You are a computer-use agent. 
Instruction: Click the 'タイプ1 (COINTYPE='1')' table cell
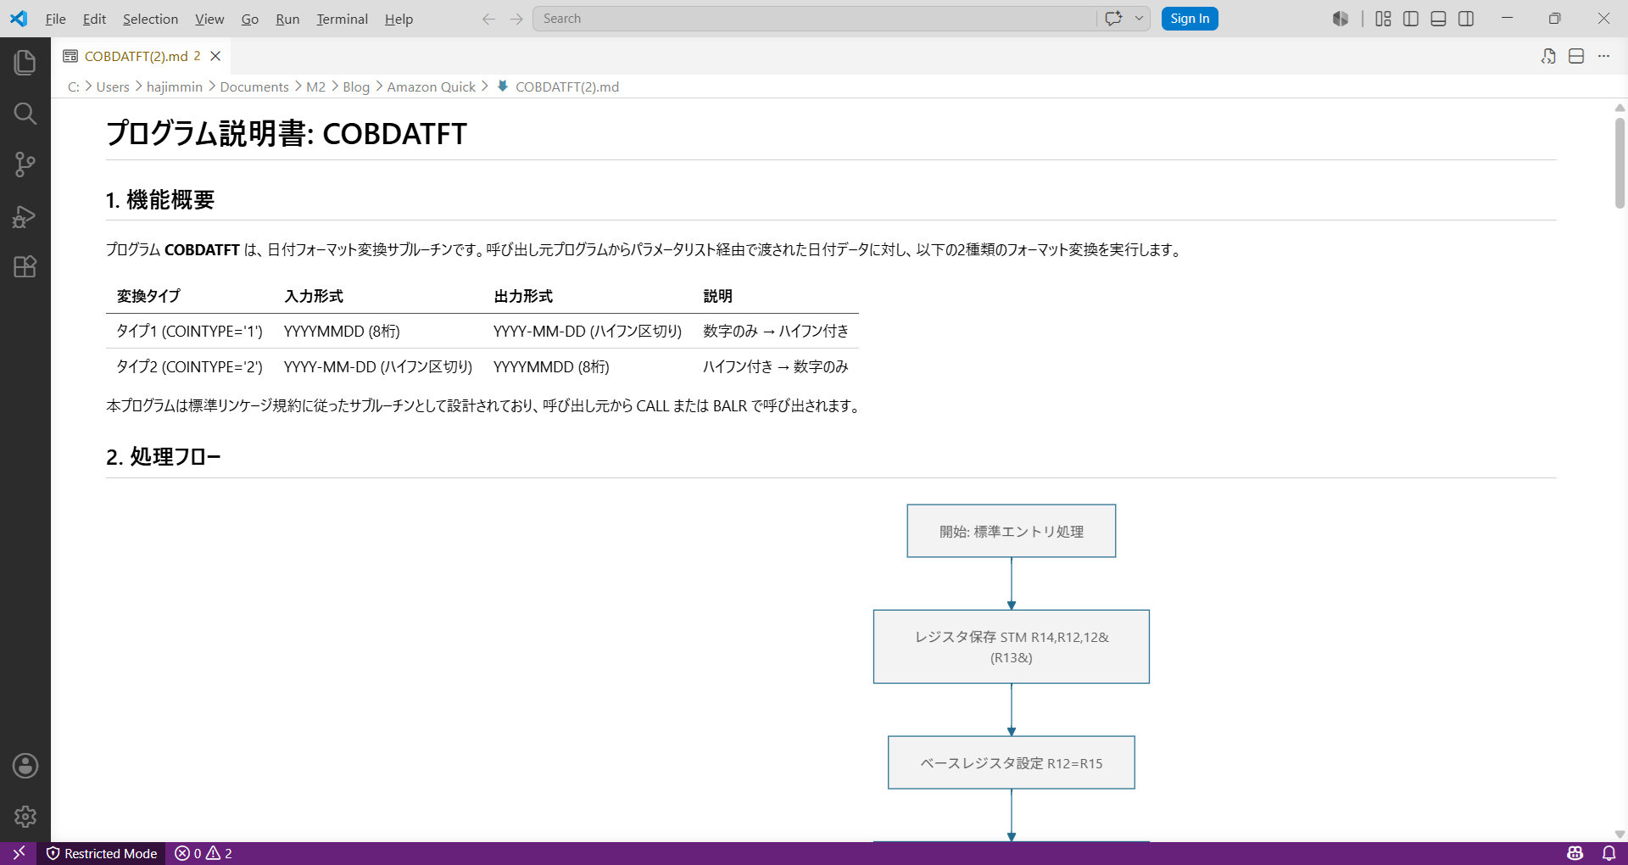(x=189, y=332)
